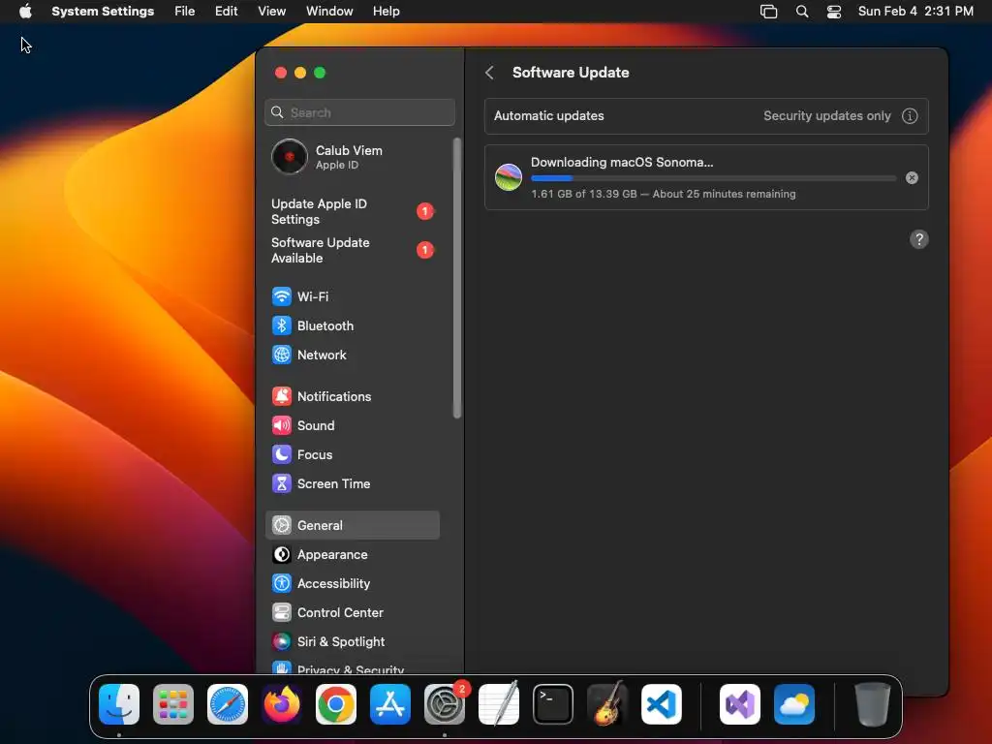Open the Edit menu
The height and width of the screenshot is (744, 992).
point(226,12)
